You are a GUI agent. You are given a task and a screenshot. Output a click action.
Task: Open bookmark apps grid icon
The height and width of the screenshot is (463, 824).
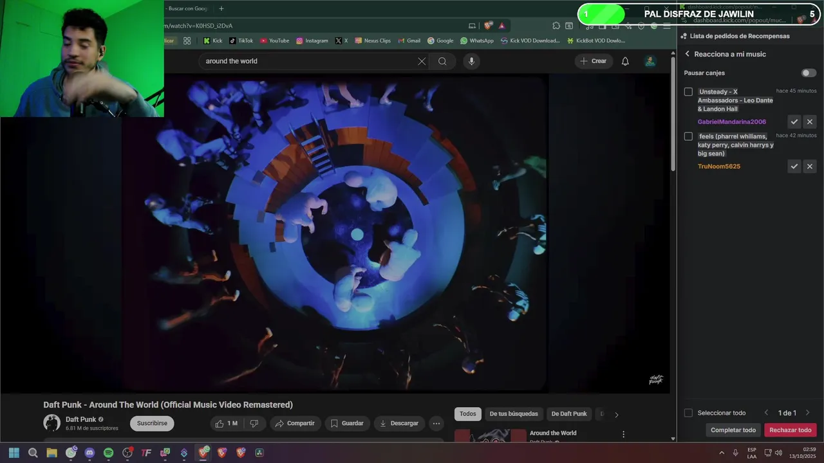tap(187, 41)
